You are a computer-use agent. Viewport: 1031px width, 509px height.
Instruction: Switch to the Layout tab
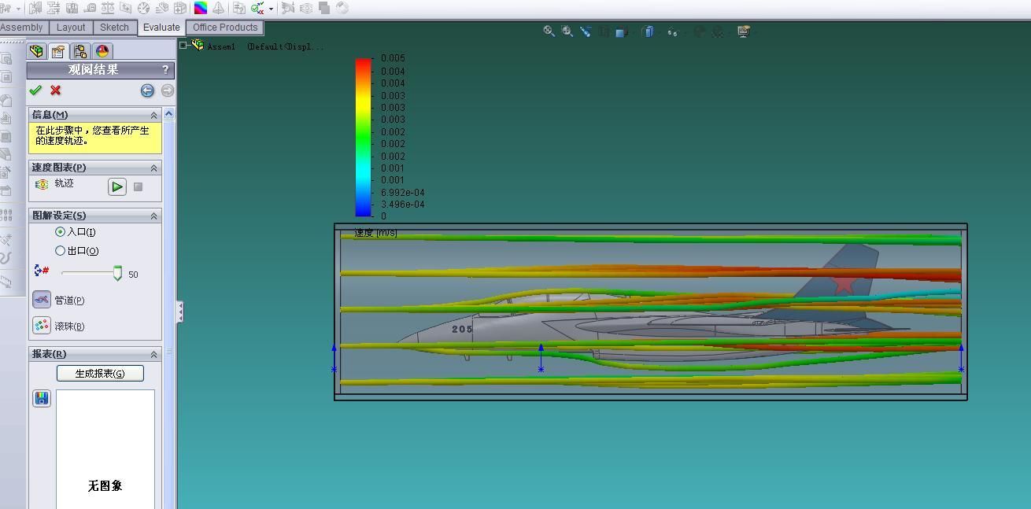[x=71, y=28]
